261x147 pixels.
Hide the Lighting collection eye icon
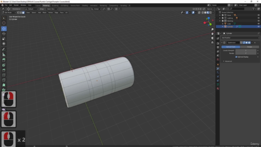tap(259, 18)
